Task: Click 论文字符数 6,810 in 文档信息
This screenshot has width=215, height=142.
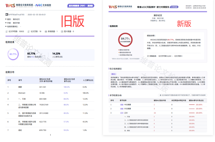Action: click(165, 56)
